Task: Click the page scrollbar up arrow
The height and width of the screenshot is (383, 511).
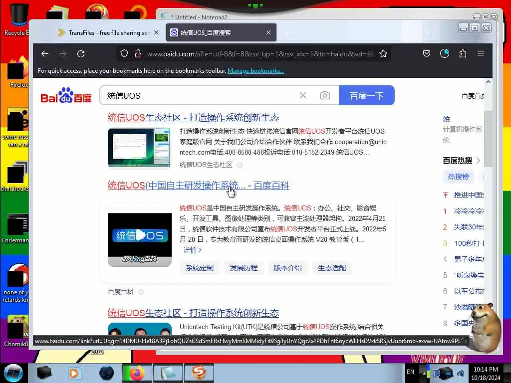Action: click(x=488, y=82)
